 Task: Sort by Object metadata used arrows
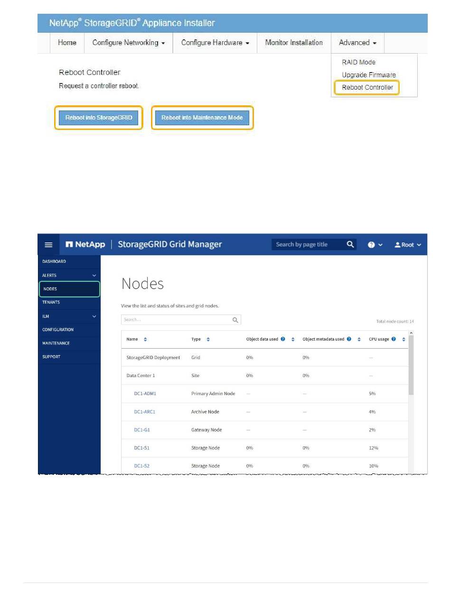tap(359, 339)
